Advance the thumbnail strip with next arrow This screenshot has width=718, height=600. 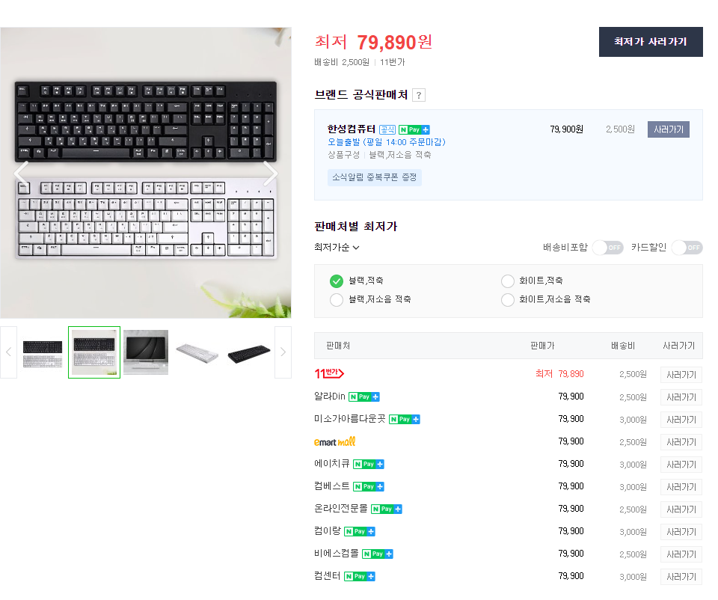click(x=283, y=352)
